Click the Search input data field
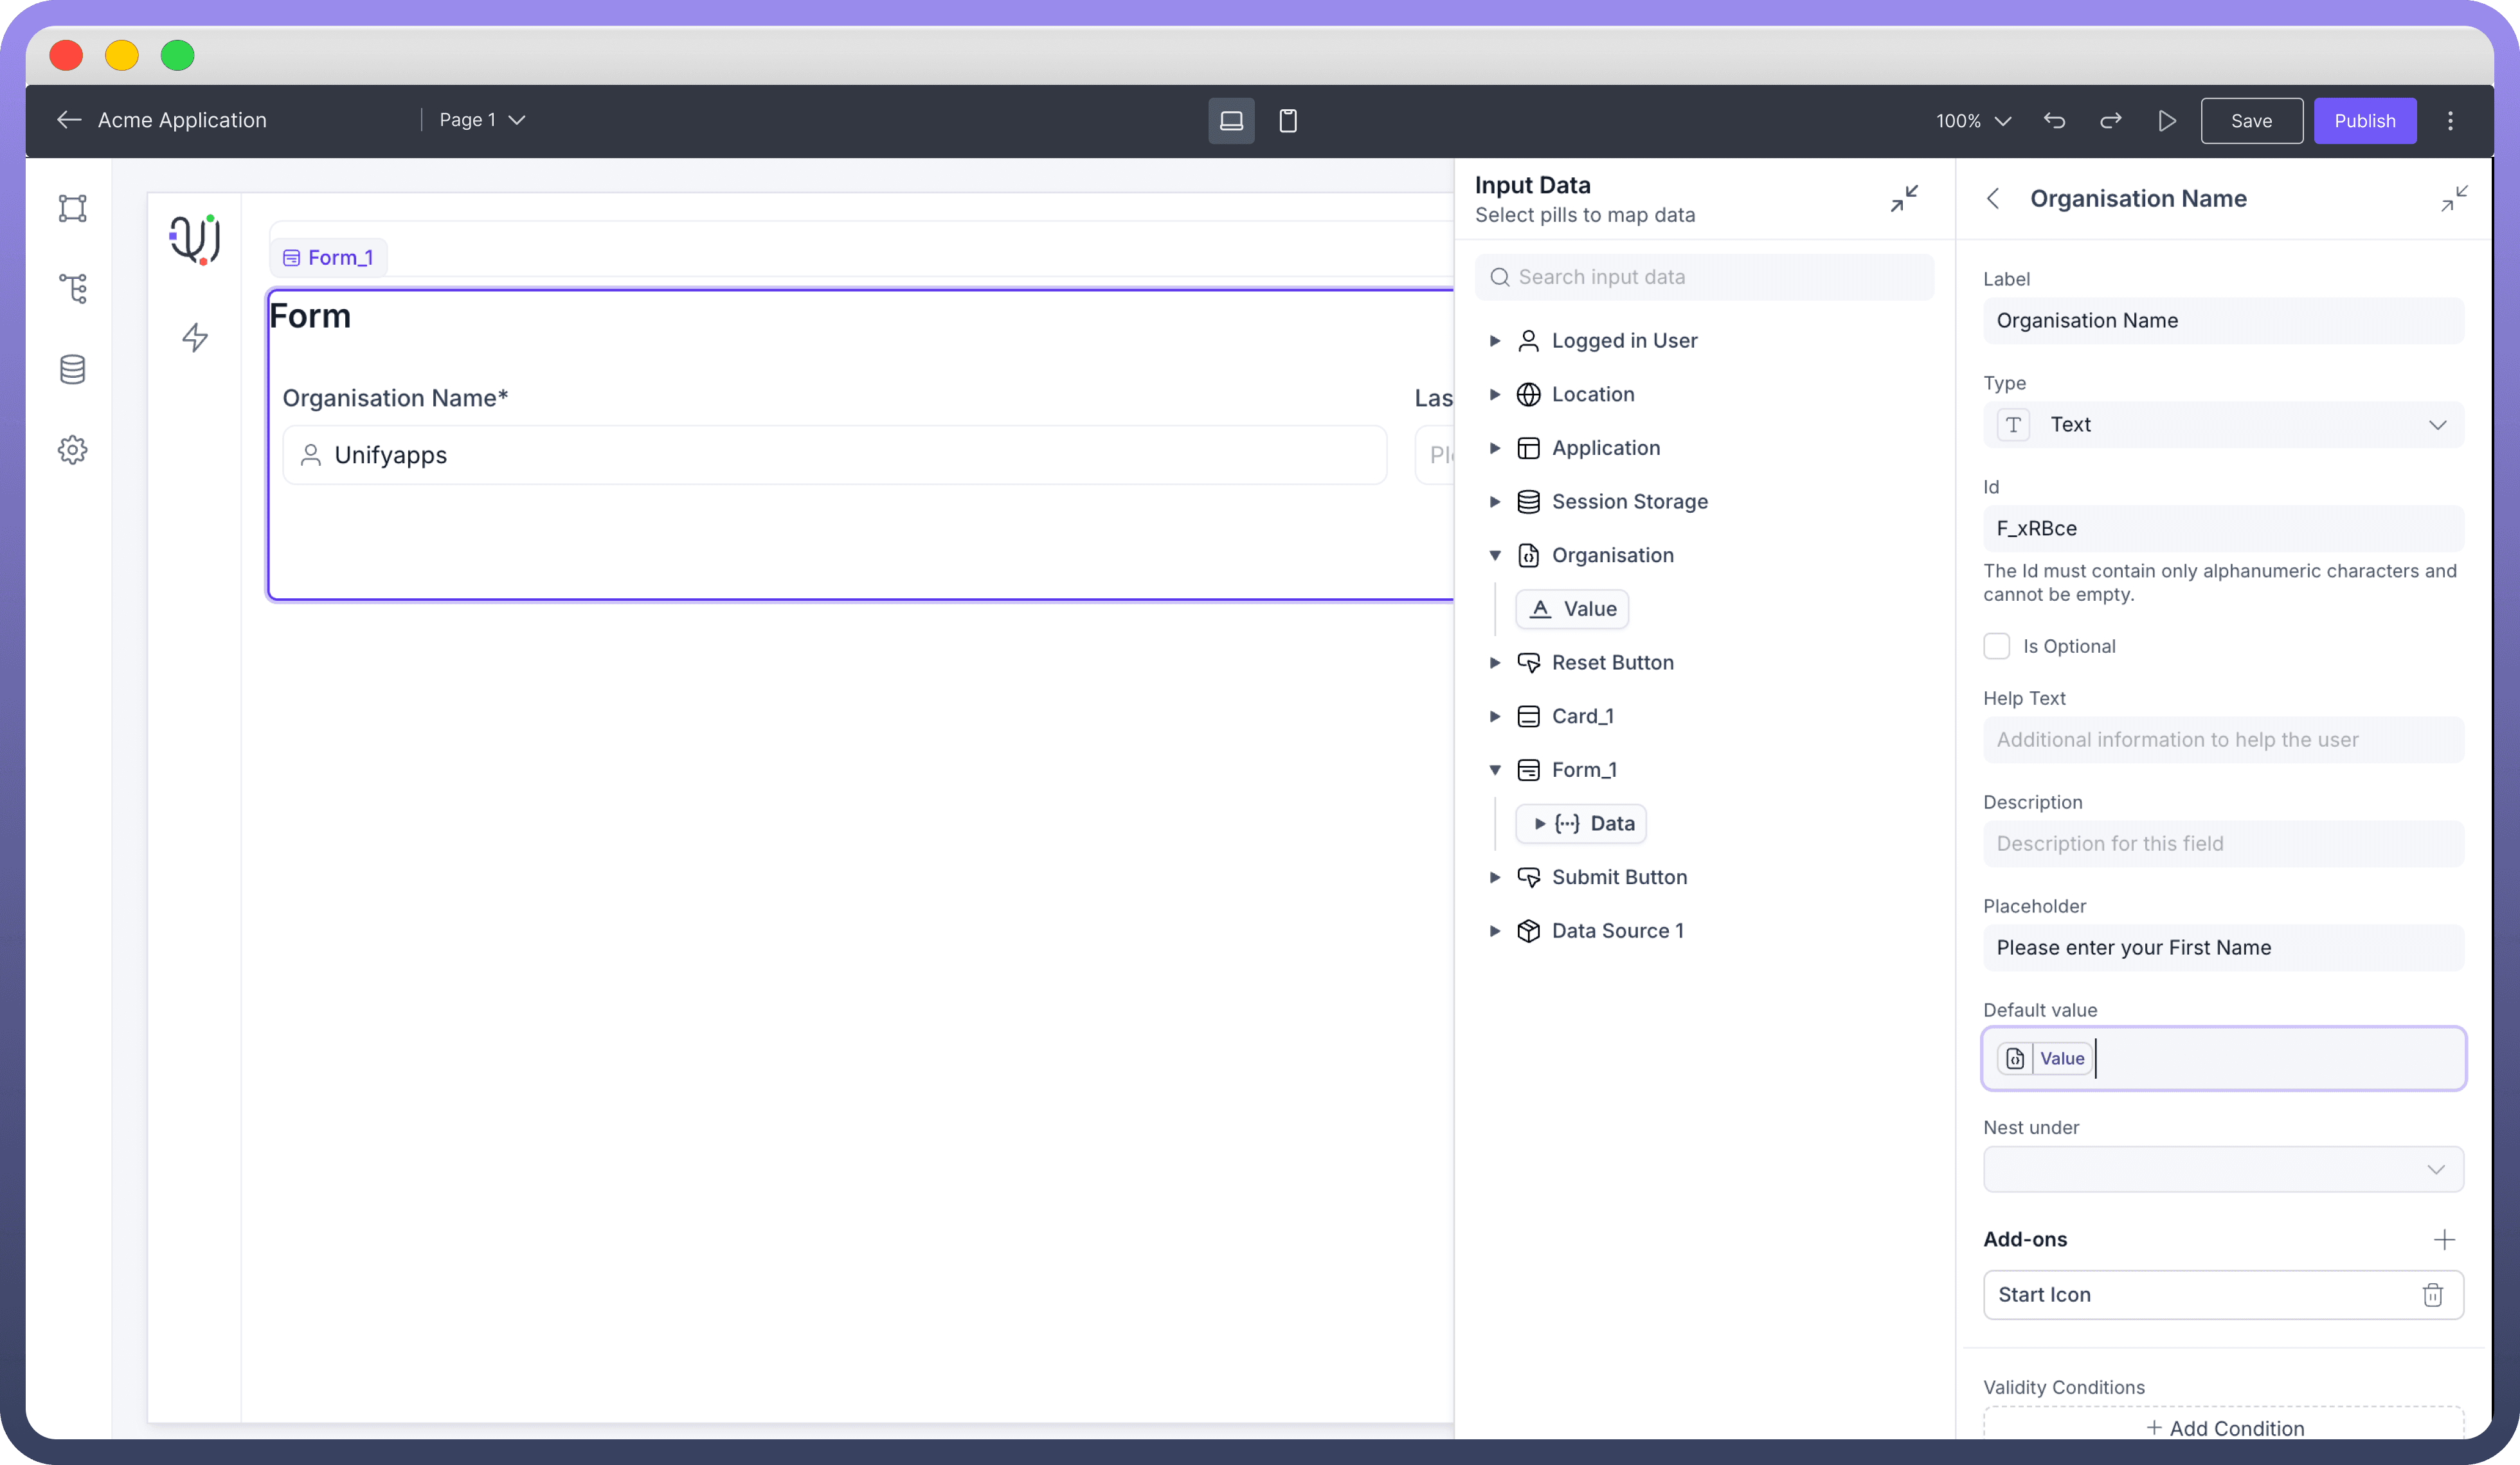Image resolution: width=2520 pixels, height=1465 pixels. coord(1705,277)
